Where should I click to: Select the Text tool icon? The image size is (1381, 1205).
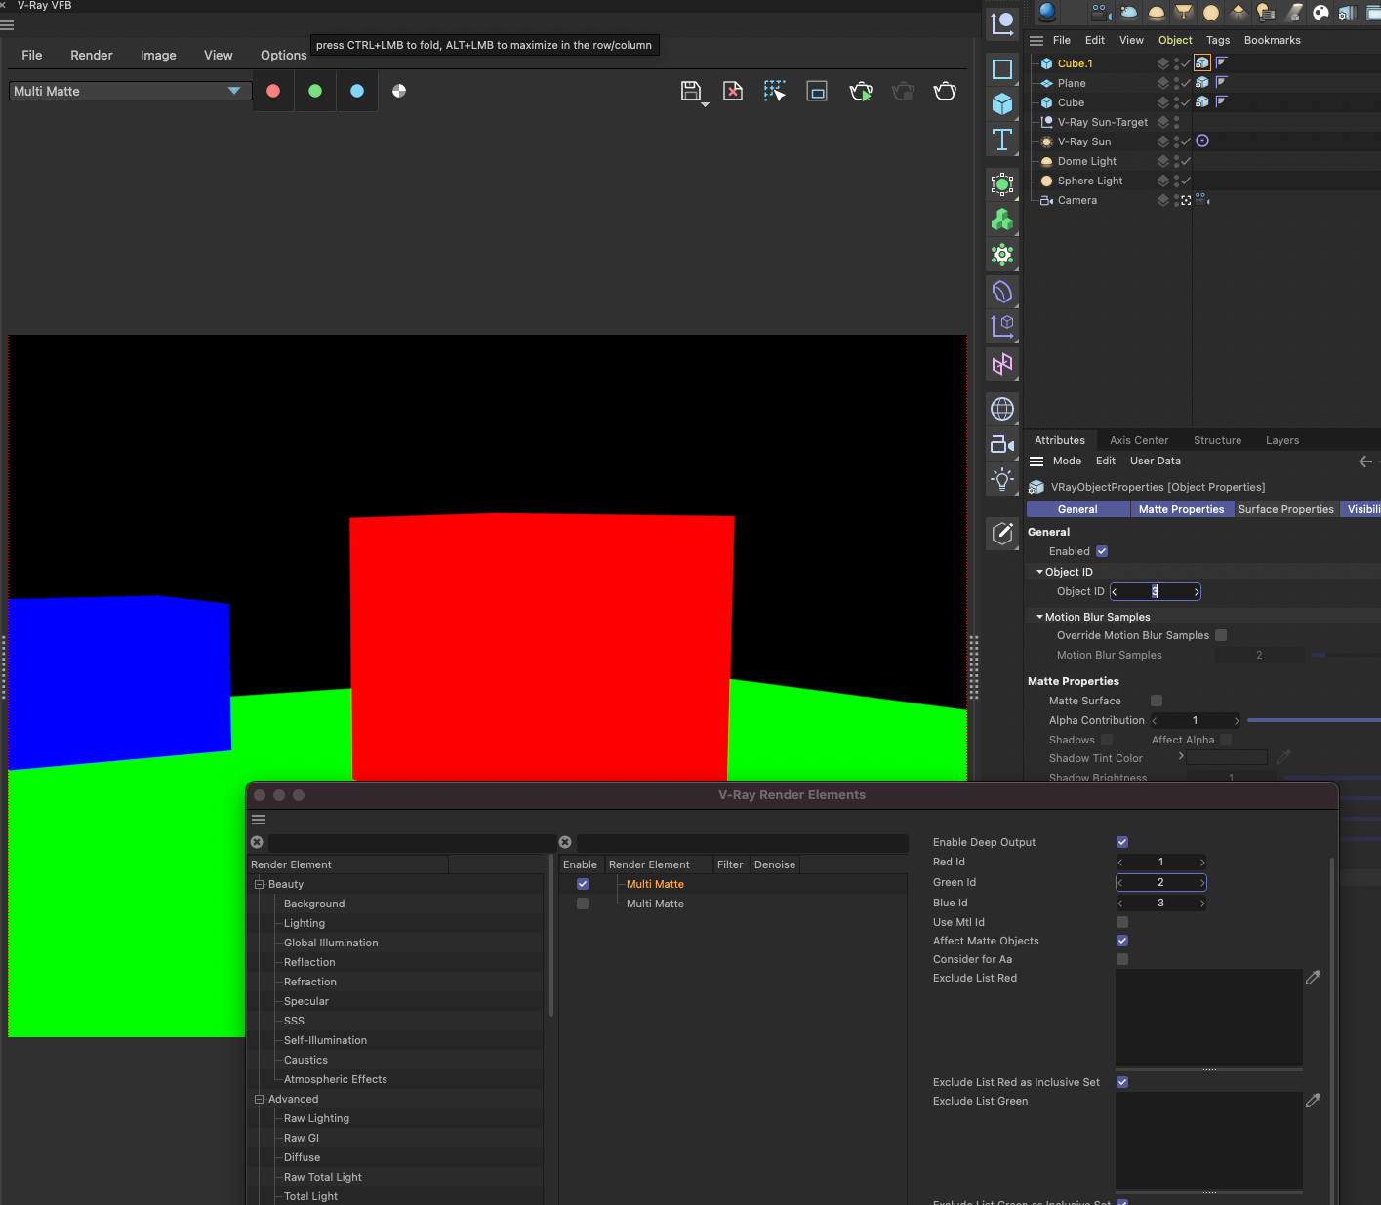click(1002, 140)
